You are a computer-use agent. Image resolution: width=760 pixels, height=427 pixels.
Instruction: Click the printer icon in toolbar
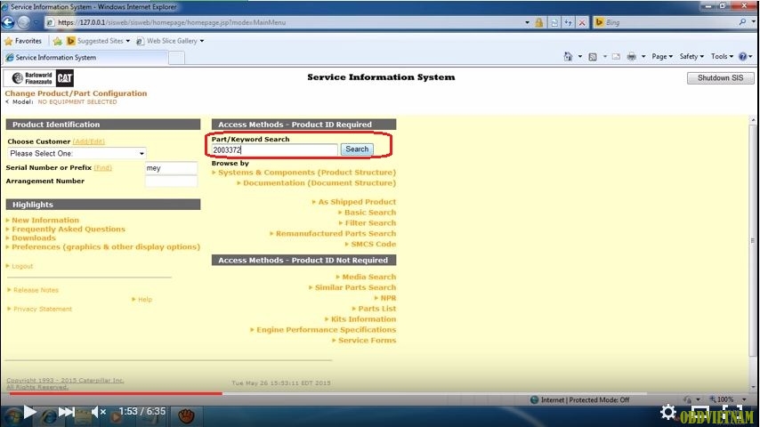(x=631, y=56)
